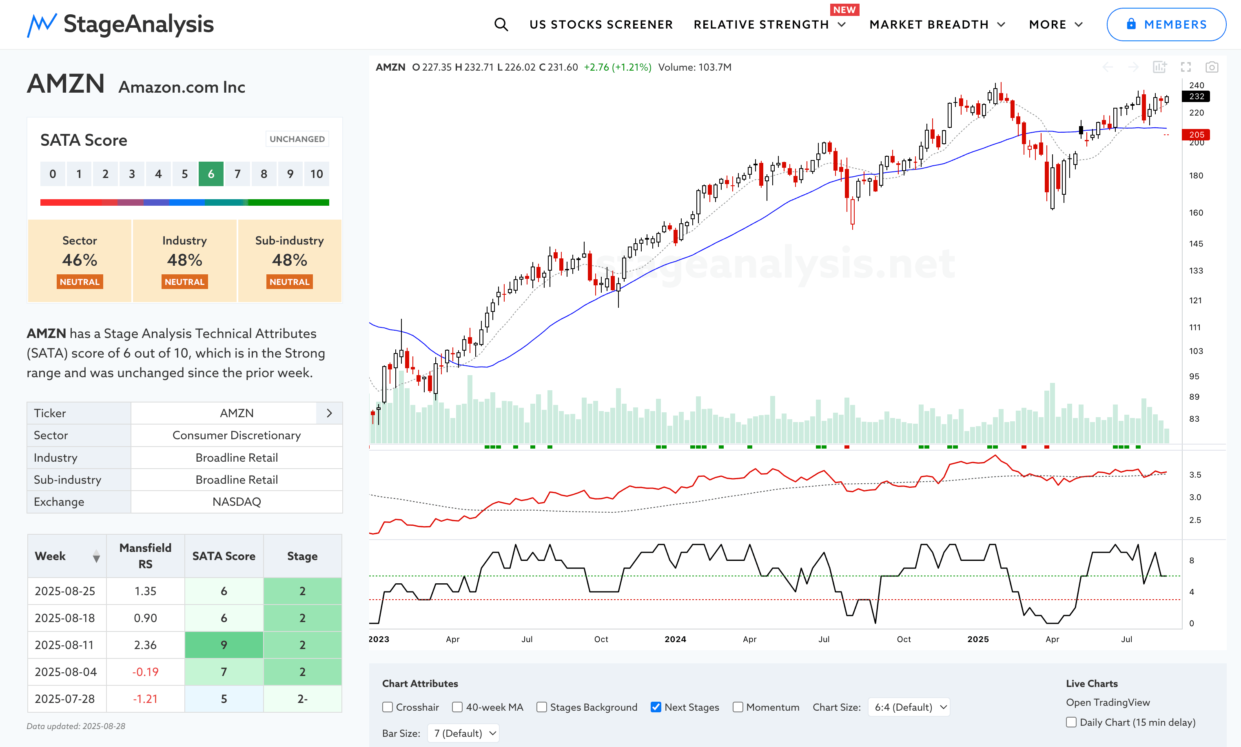Viewport: 1241px width, 747px height.
Task: Enable the Momentum checkbox
Action: click(x=738, y=707)
